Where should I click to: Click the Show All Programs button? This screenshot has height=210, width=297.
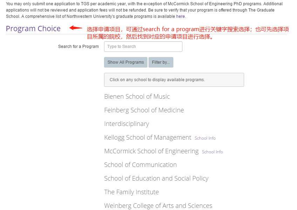pos(125,62)
